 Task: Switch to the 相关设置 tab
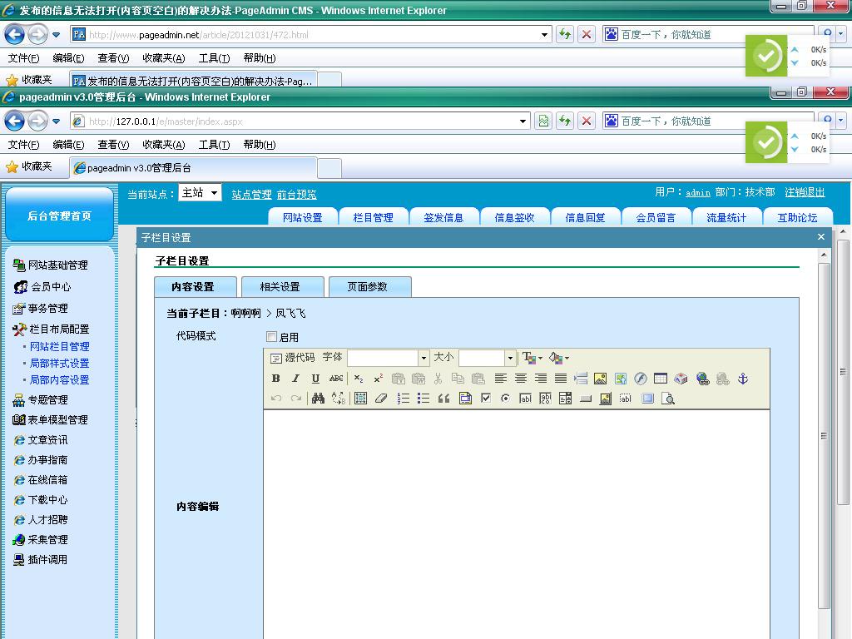280,287
